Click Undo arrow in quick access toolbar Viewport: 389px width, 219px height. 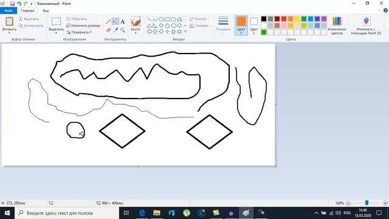[19, 4]
